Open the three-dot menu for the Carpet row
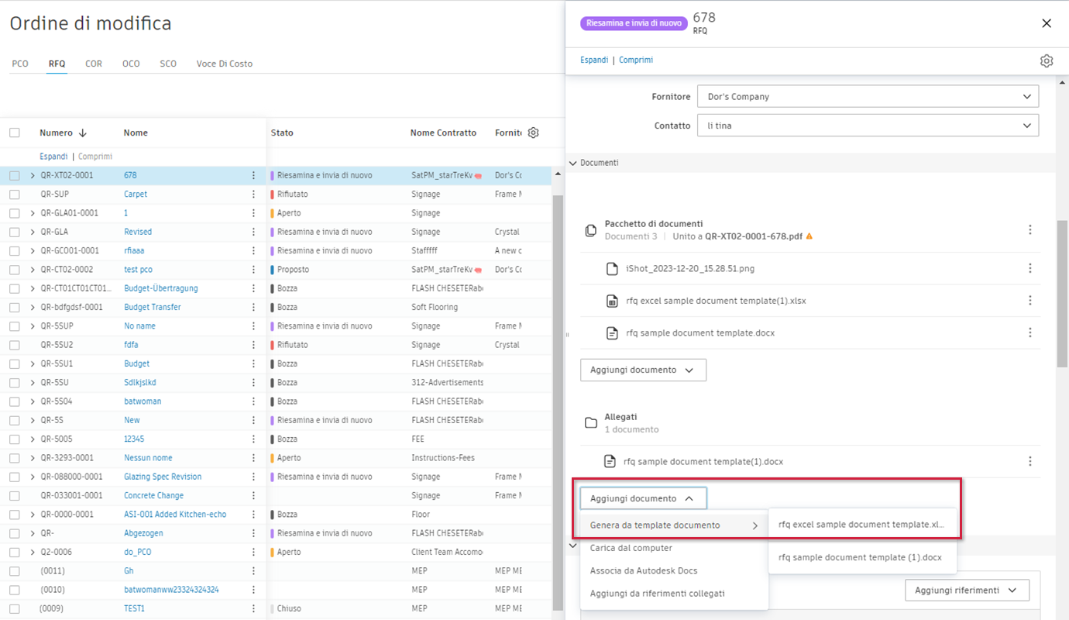1069x620 pixels. click(253, 195)
